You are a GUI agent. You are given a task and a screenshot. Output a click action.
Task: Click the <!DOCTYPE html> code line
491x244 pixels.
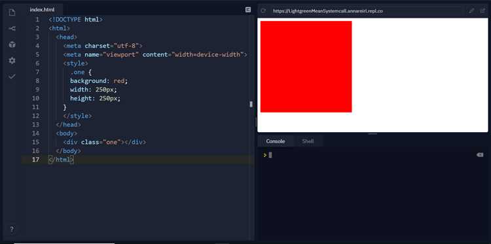coord(75,20)
